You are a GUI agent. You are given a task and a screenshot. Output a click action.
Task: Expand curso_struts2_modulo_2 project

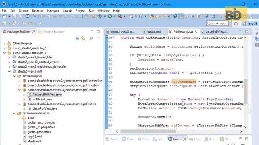(4, 48)
